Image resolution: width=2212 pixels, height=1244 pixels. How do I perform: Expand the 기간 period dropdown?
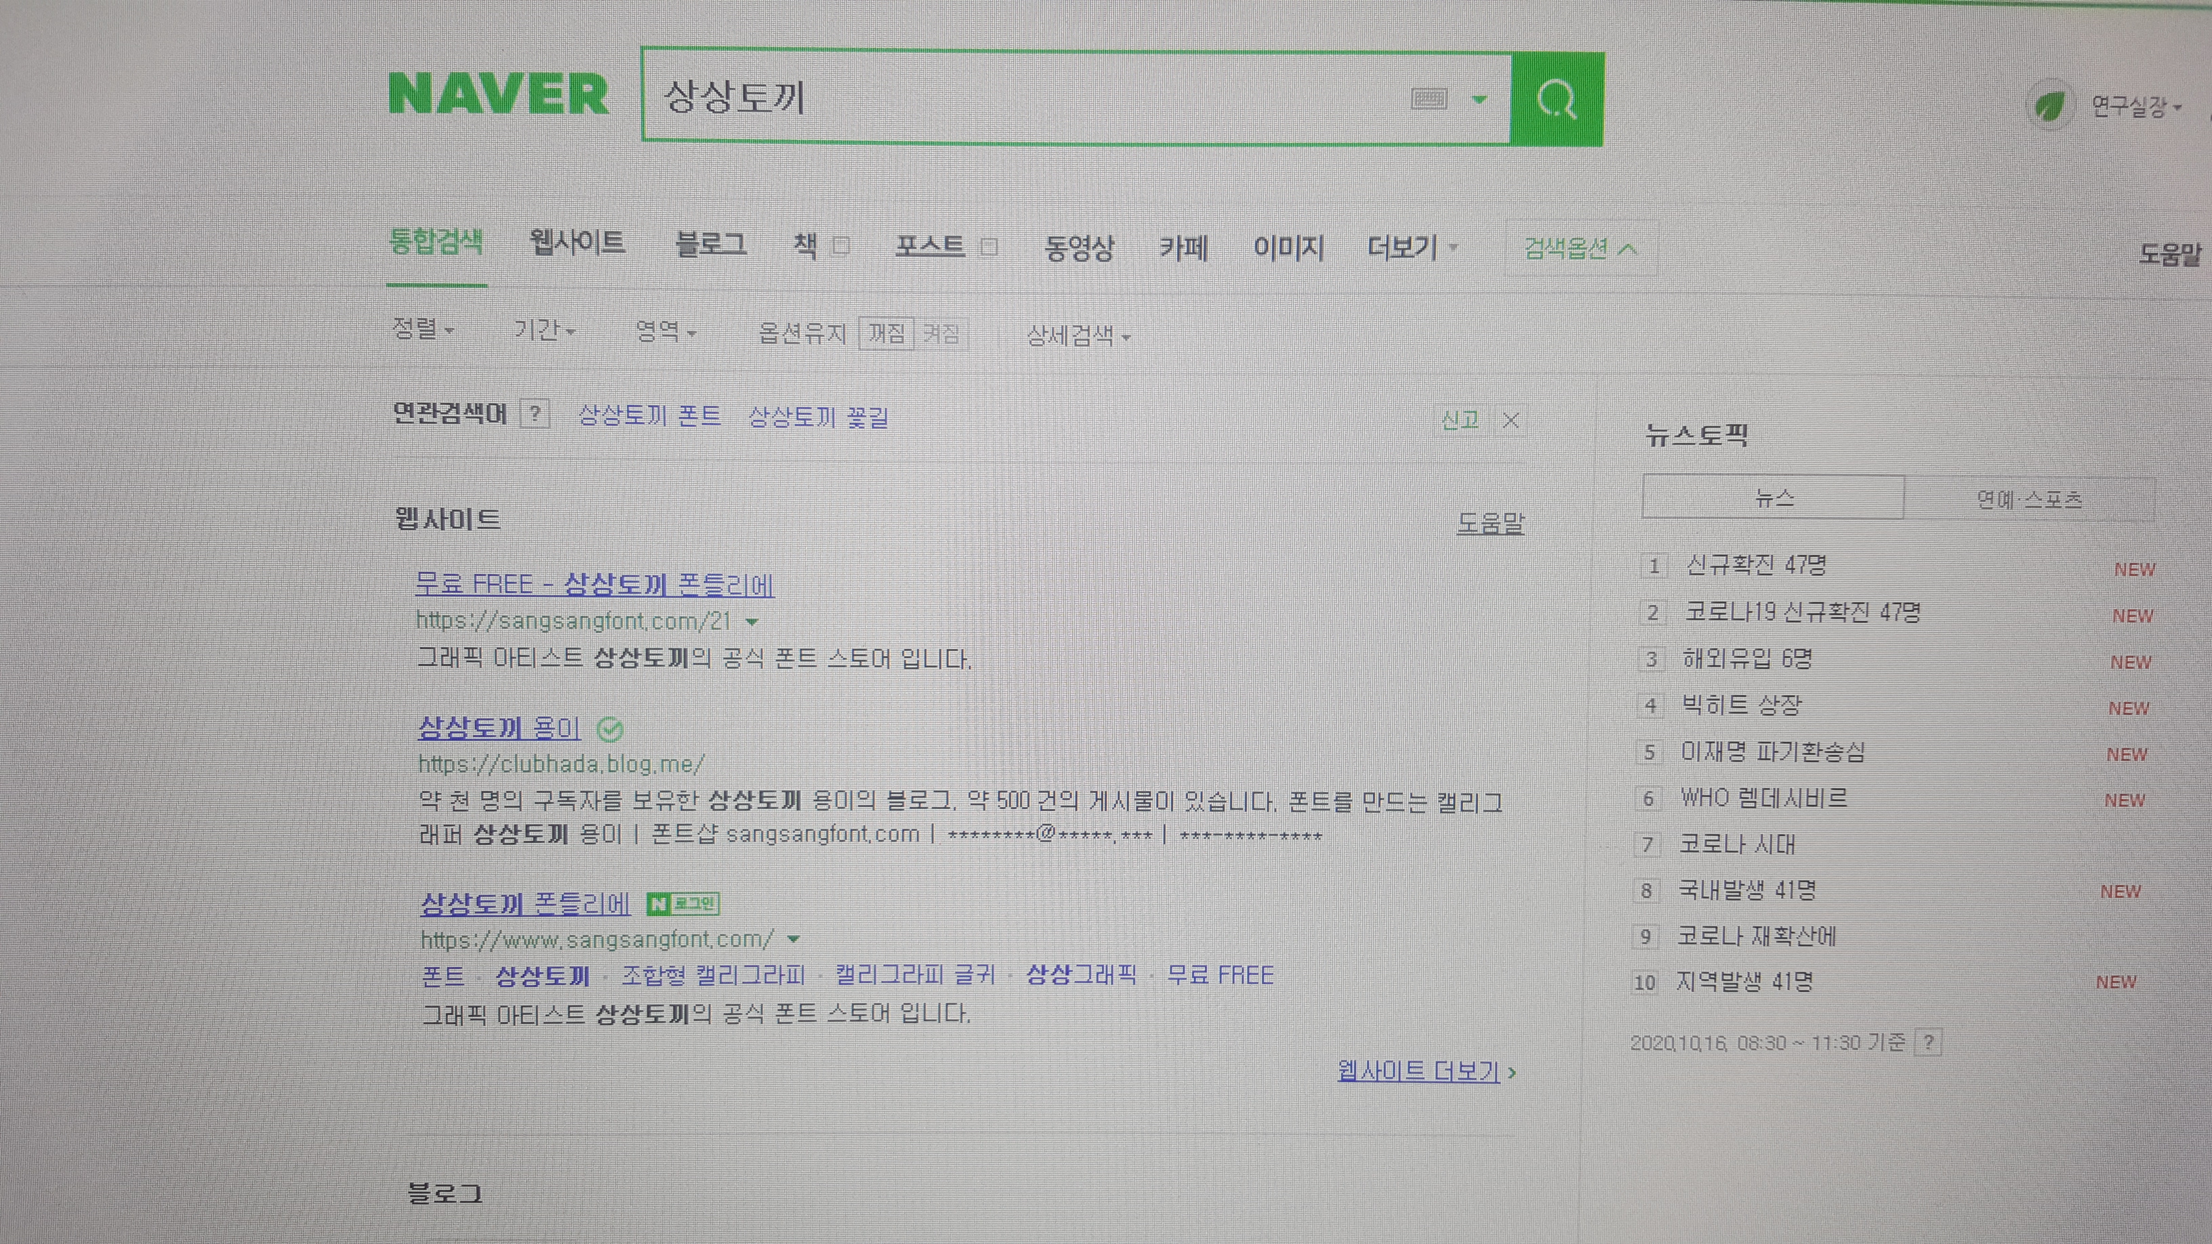click(x=544, y=331)
